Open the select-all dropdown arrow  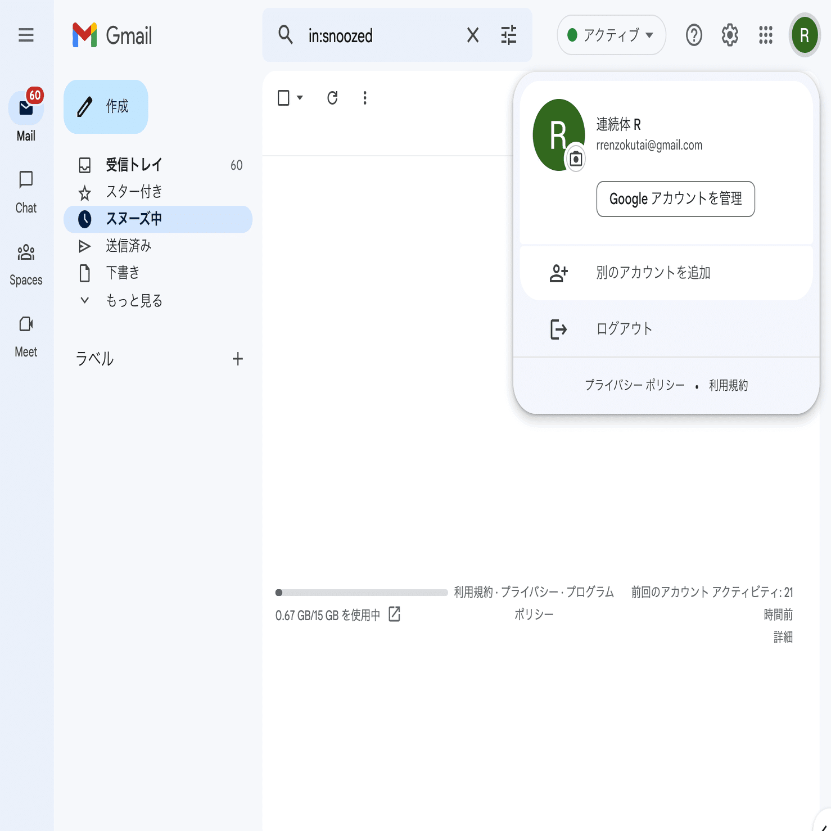coord(300,98)
